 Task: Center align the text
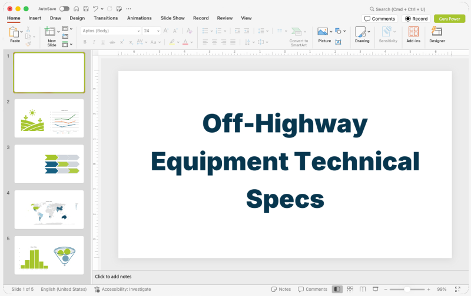click(214, 42)
